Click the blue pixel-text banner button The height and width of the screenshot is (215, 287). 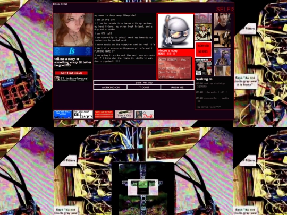(x=63, y=115)
